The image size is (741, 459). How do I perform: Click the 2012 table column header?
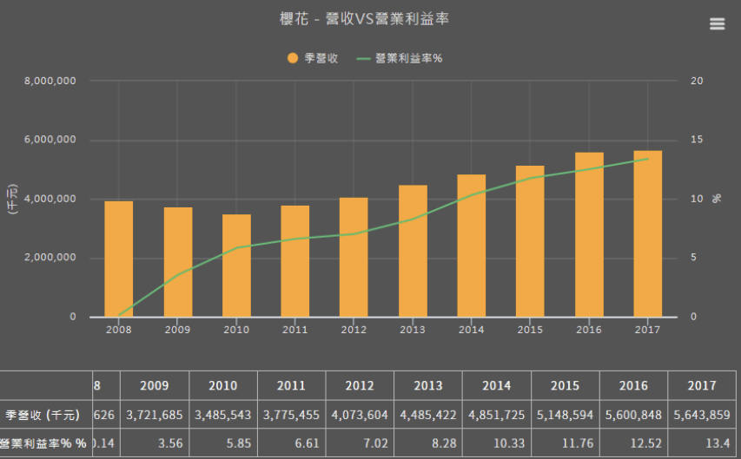(x=360, y=386)
